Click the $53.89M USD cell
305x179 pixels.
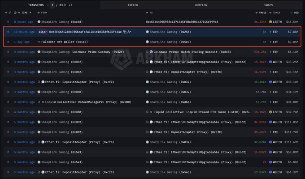pyautogui.click(x=292, y=152)
